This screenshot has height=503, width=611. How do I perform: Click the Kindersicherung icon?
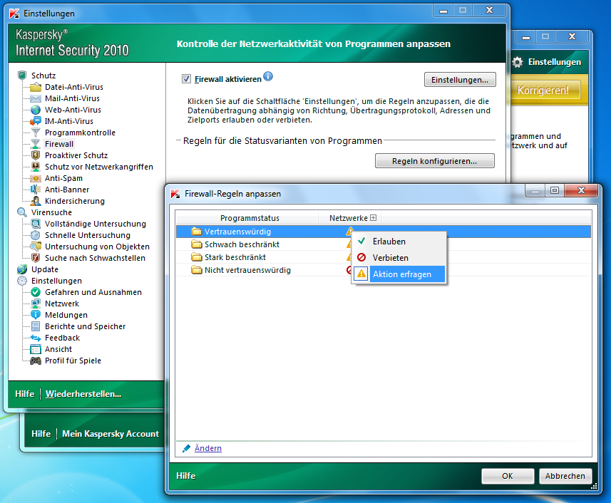36,201
